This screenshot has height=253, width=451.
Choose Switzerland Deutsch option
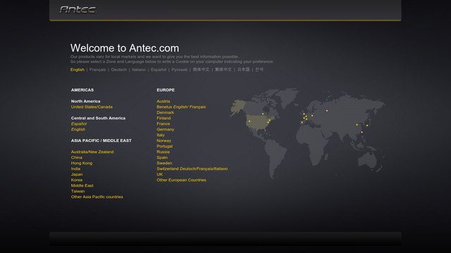point(188,169)
